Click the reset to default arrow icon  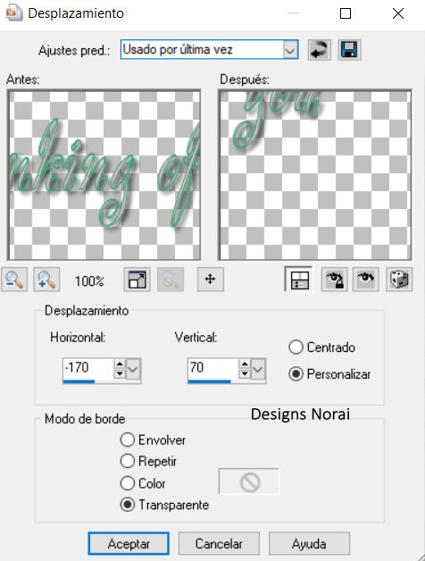pyautogui.click(x=319, y=50)
